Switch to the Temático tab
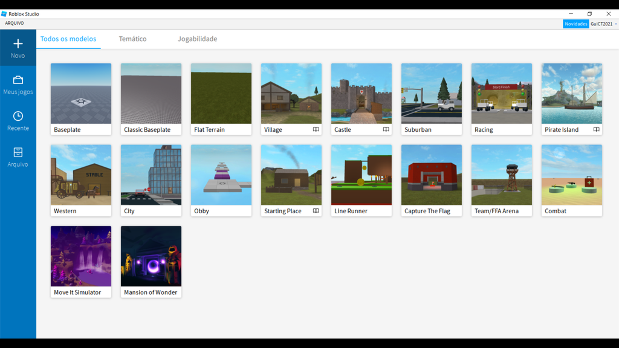The width and height of the screenshot is (619, 348). pyautogui.click(x=132, y=39)
